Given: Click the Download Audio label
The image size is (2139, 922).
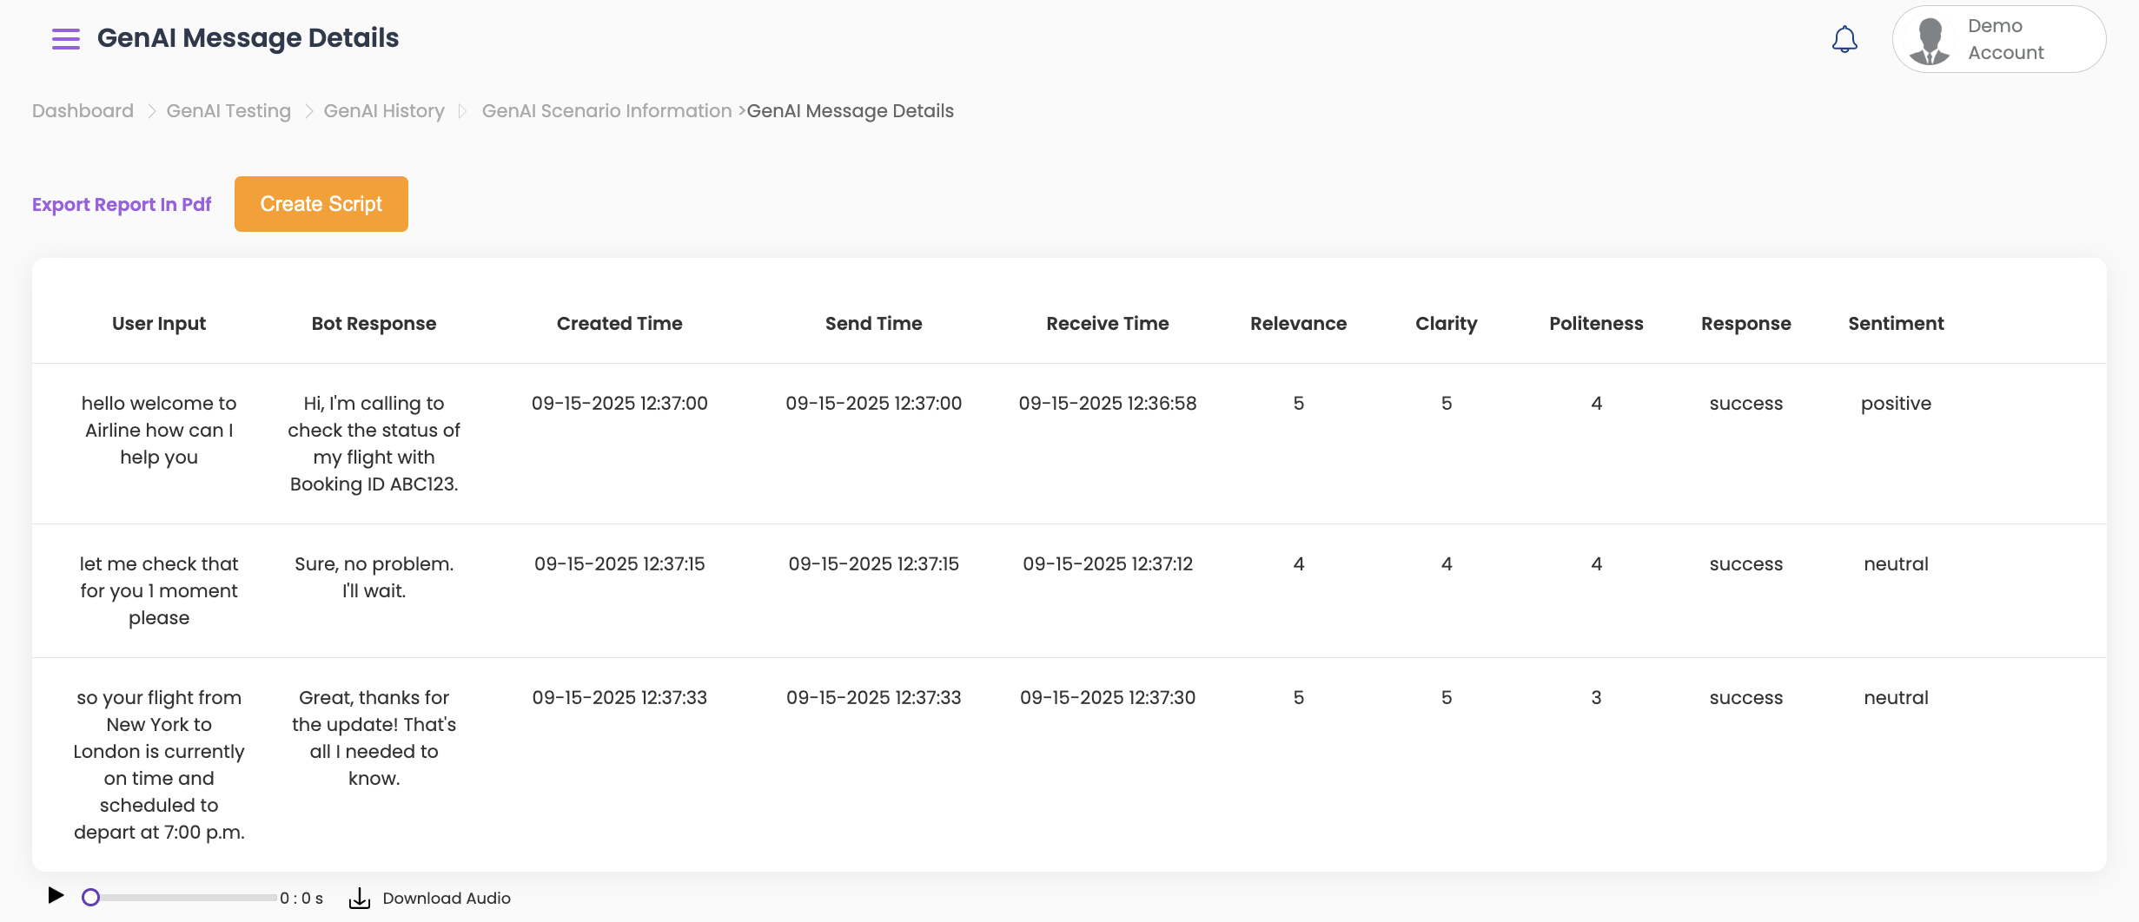Looking at the screenshot, I should click(447, 899).
